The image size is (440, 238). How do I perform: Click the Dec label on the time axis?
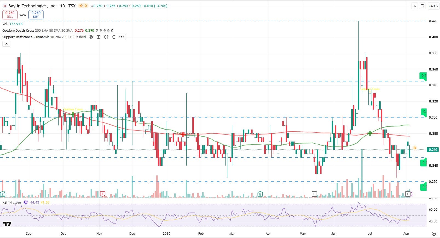tap(132, 234)
